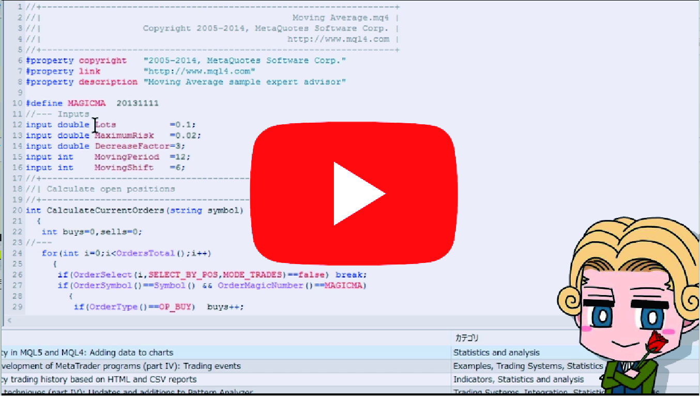The image size is (700, 396).
Task: Click the "Statistics and analysis" category cell
Action: coord(496,353)
